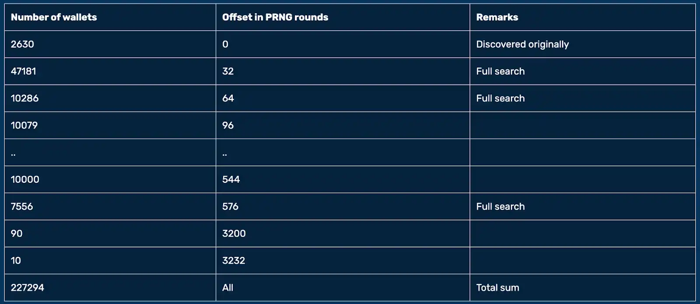Image resolution: width=700 pixels, height=304 pixels.
Task: Select the offset value 3232 cell
Action: (234, 261)
